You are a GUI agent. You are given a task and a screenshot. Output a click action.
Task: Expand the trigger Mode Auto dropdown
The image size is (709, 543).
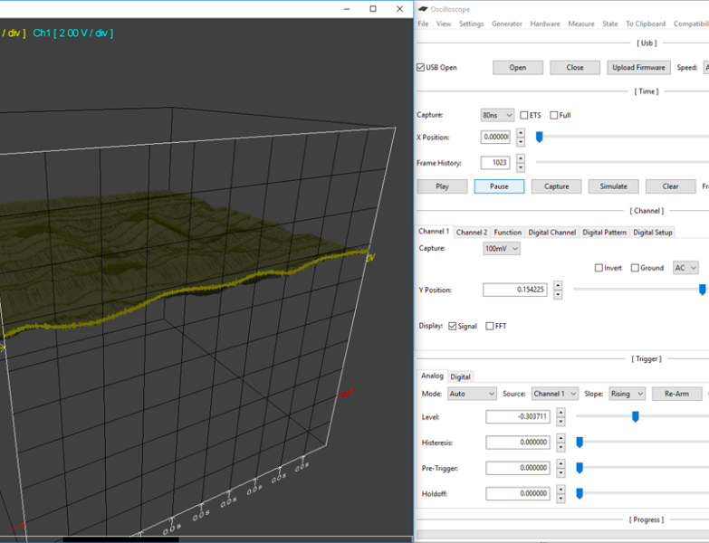pyautogui.click(x=472, y=394)
